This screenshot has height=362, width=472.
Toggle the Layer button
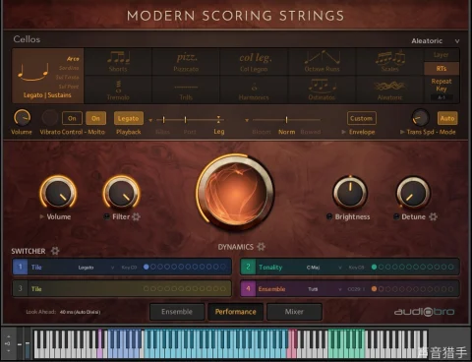[x=442, y=55]
